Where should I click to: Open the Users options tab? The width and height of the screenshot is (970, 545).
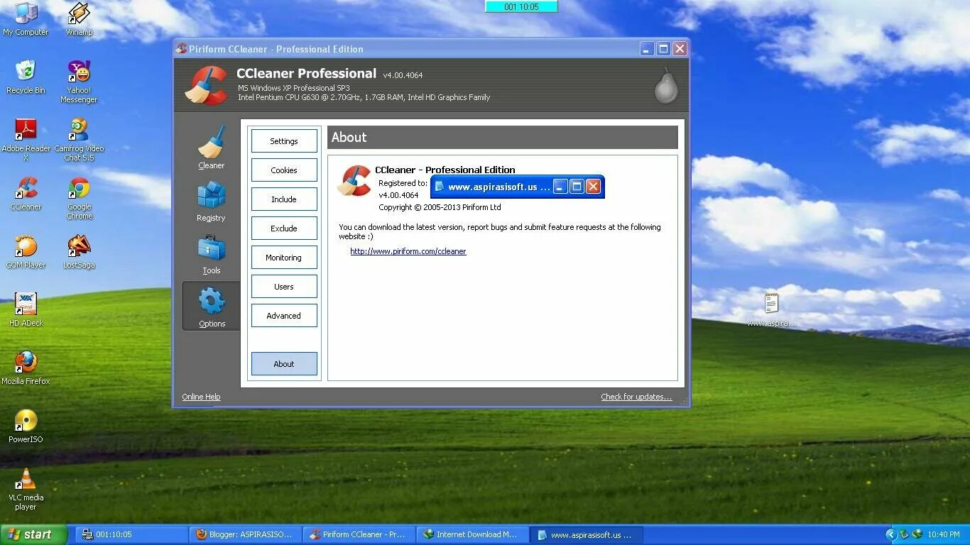tap(284, 287)
